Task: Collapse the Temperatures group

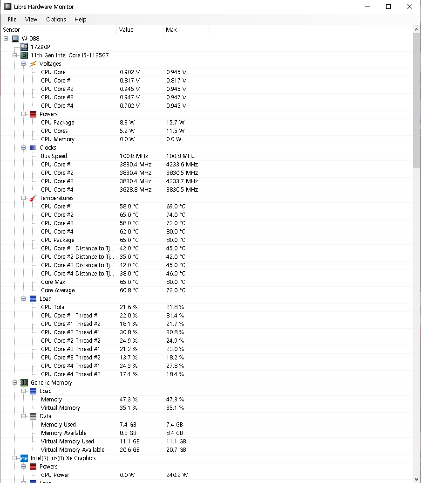Action: pyautogui.click(x=23, y=198)
